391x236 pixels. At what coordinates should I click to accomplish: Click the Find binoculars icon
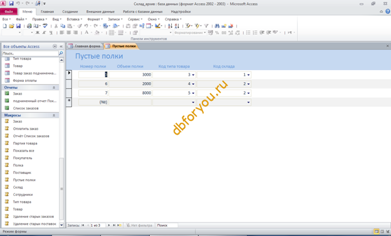[217, 26]
